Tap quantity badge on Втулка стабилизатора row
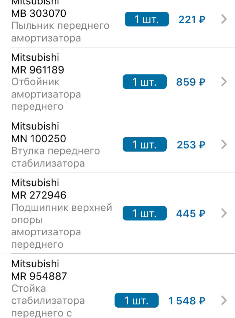Screen dimensions: 235x318 pyautogui.click(x=144, y=144)
